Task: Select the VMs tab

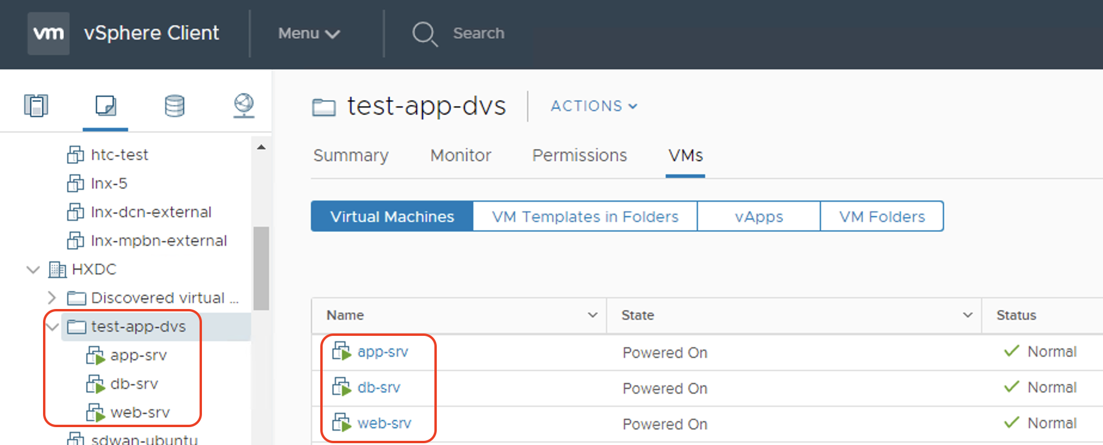Action: pos(685,156)
